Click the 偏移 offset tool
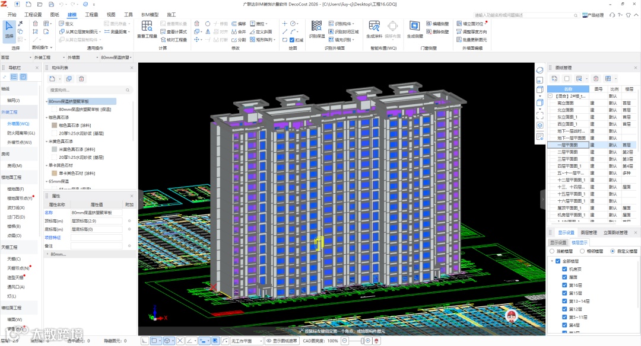The width and height of the screenshot is (641, 346). point(239,24)
